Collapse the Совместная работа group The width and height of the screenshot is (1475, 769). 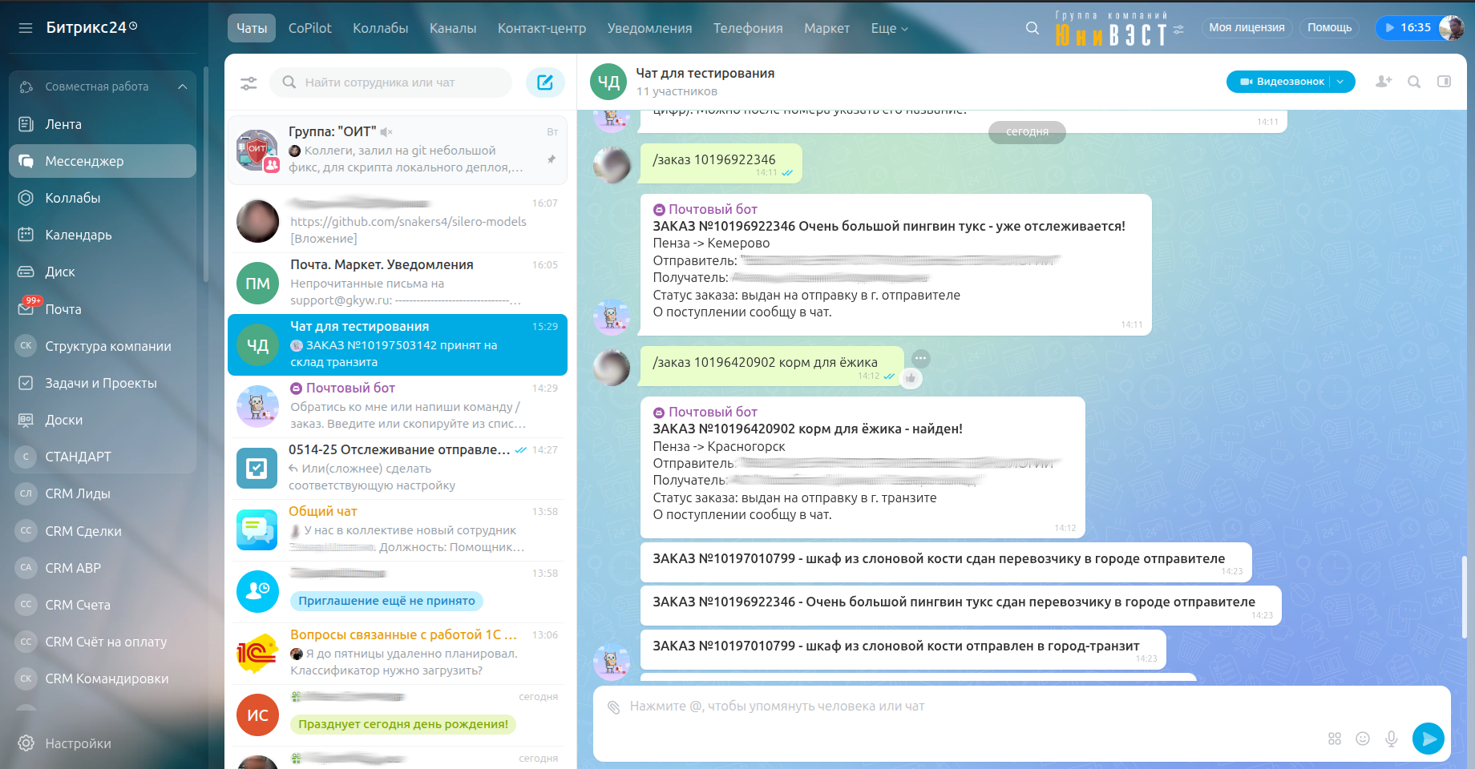(x=183, y=87)
